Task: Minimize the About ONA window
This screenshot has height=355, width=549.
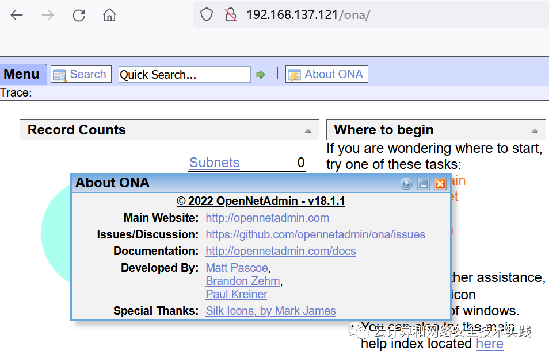Action: [x=424, y=183]
